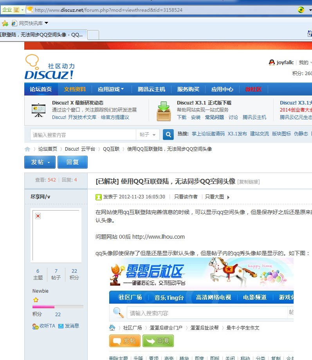Open 微社区 nav tab
This screenshot has width=312, height=360.
pyautogui.click(x=253, y=89)
